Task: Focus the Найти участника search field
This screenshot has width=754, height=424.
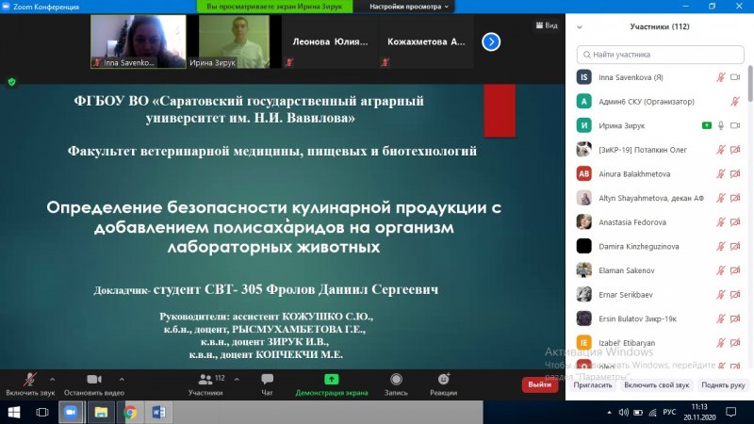Action: point(661,55)
